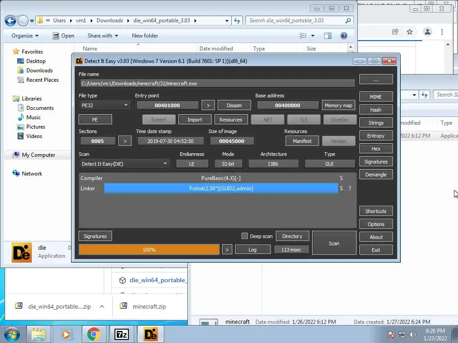Screen dimensions: 458x343
Task: Open the Entropy analysis button
Action: [x=376, y=136]
